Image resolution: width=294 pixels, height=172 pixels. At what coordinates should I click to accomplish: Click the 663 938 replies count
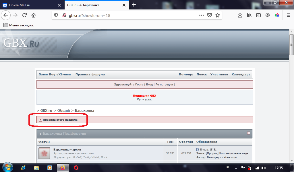pyautogui.click(x=186, y=153)
